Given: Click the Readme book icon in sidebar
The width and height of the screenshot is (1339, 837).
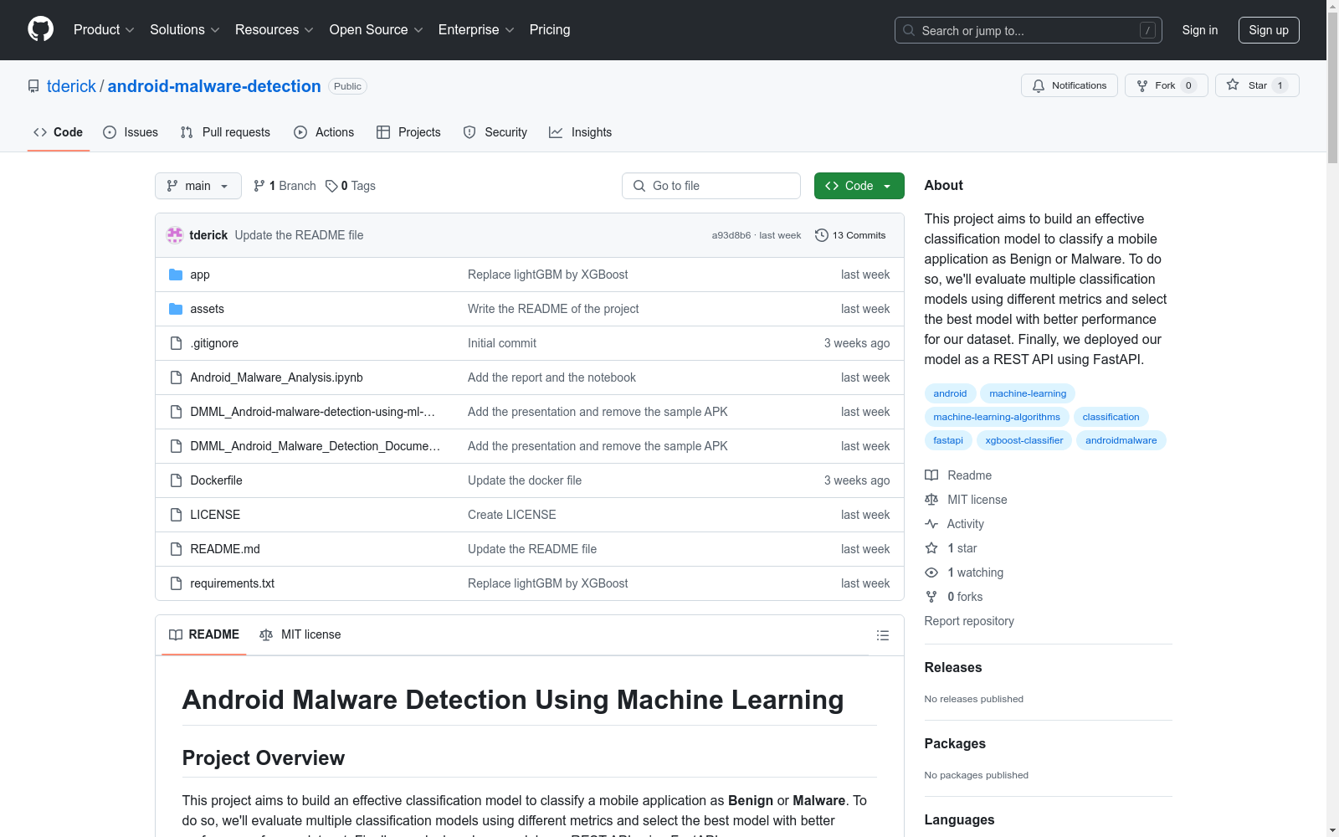Looking at the screenshot, I should [931, 475].
